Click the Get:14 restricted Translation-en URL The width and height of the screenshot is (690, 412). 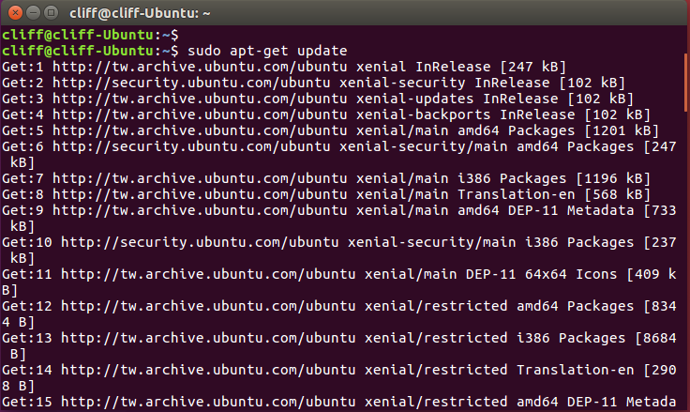point(208,370)
